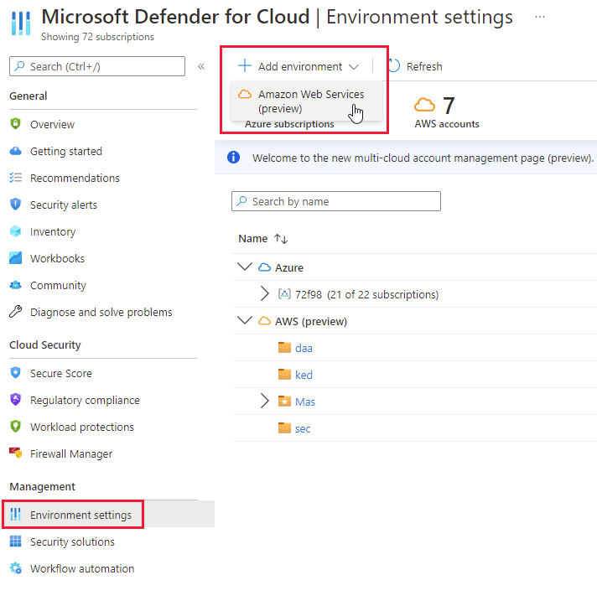Click the Refresh button
The height and width of the screenshot is (601, 597).
415,66
